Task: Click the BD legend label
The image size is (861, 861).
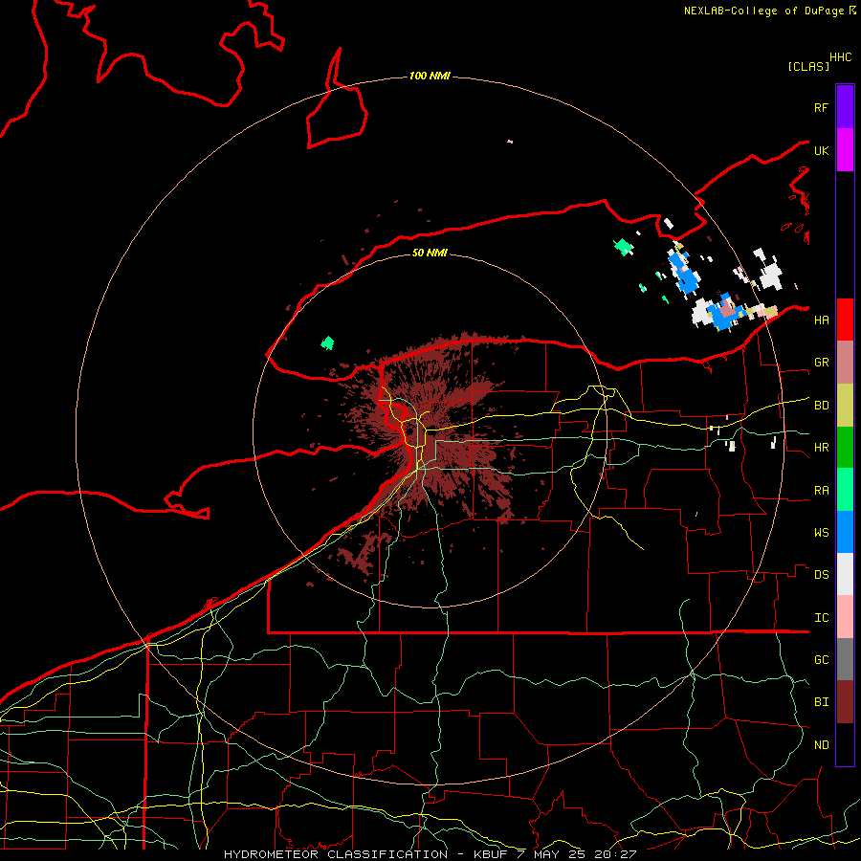Action: click(x=821, y=406)
